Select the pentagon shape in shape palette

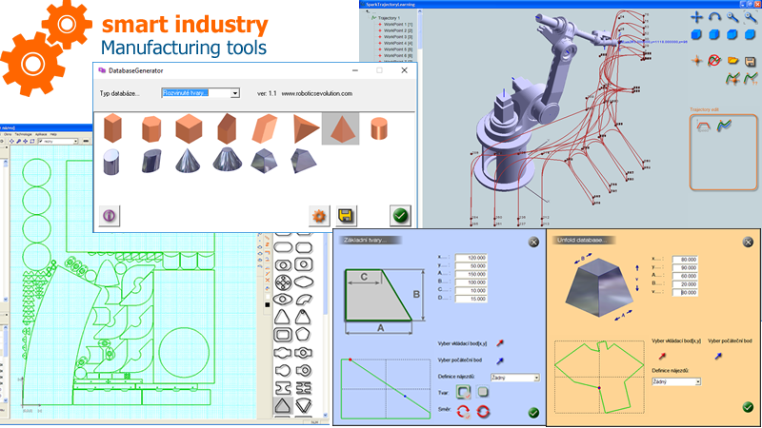[303, 335]
